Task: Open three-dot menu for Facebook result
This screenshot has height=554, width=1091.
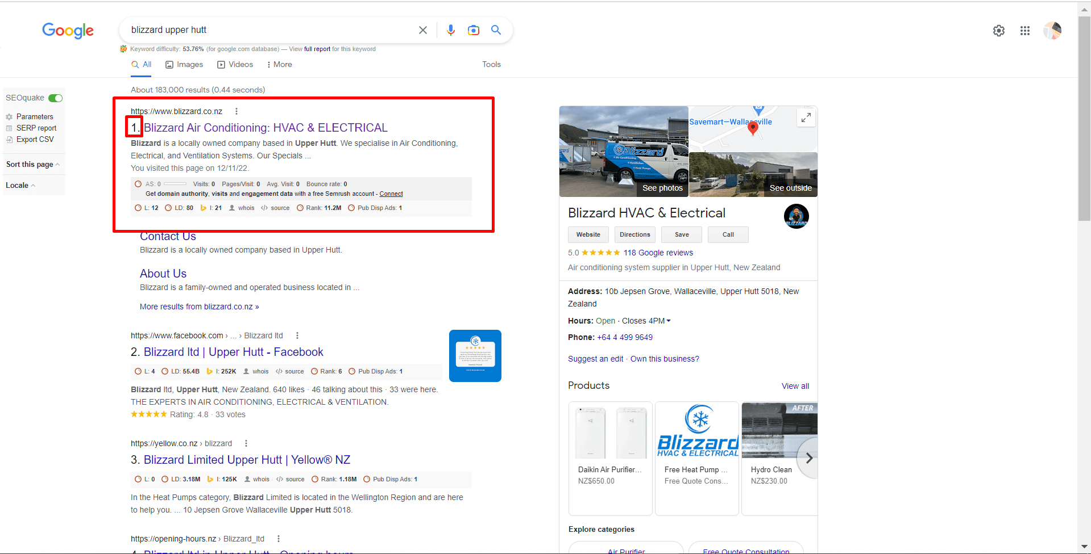Action: coord(297,335)
